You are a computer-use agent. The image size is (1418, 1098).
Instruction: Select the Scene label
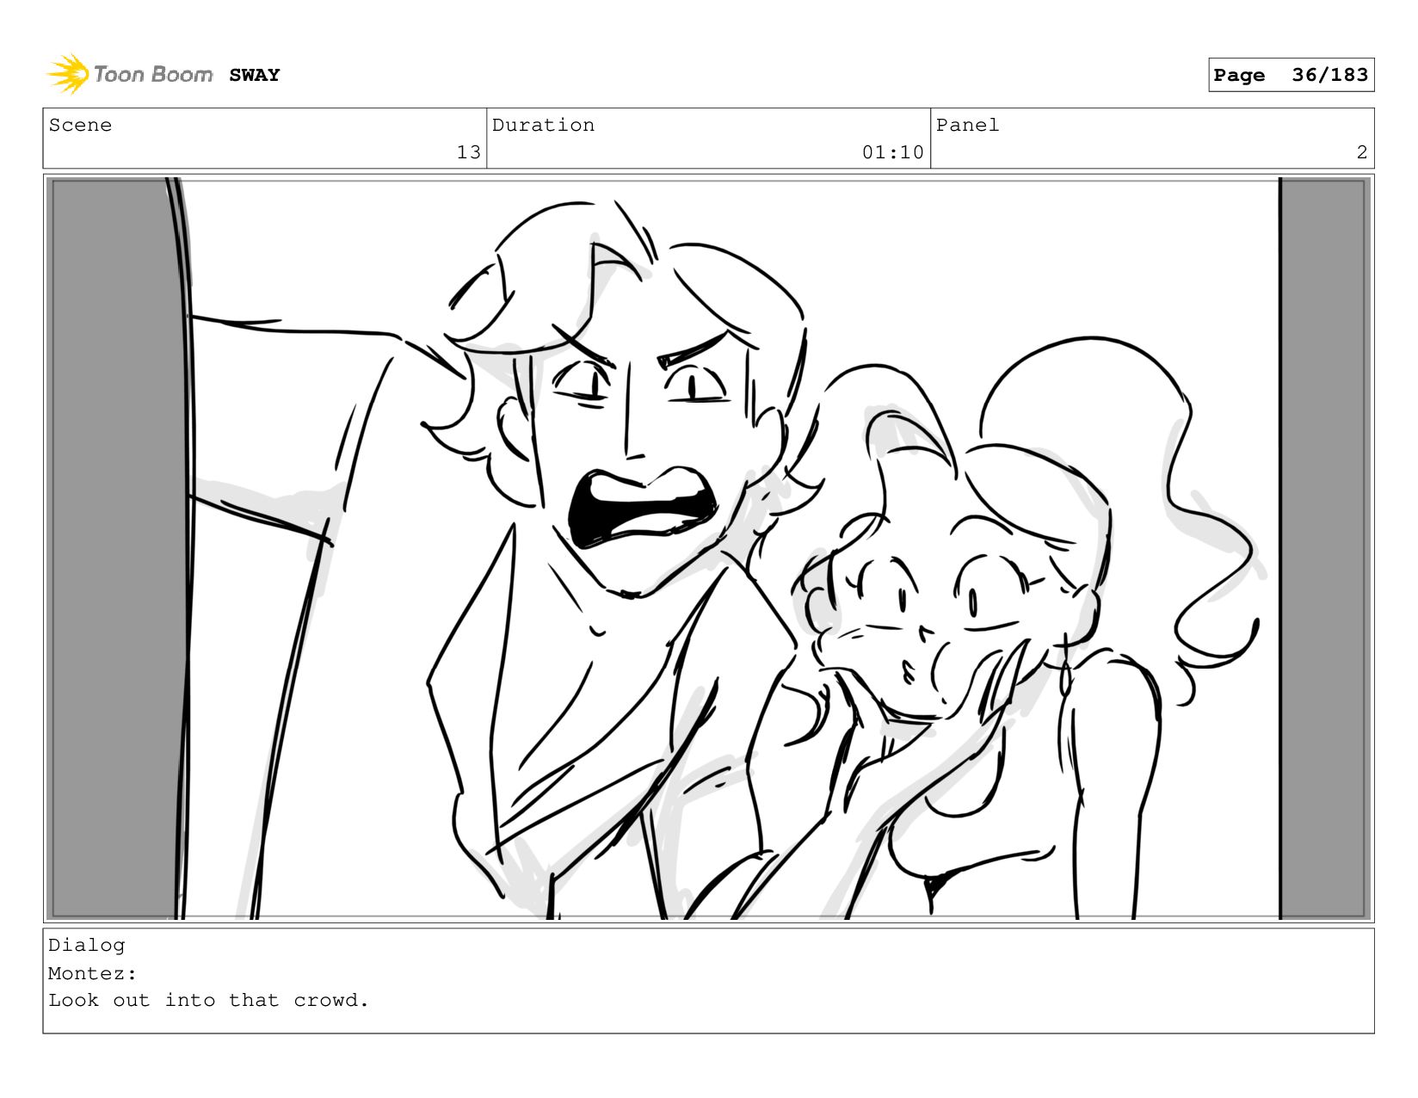pyautogui.click(x=80, y=125)
